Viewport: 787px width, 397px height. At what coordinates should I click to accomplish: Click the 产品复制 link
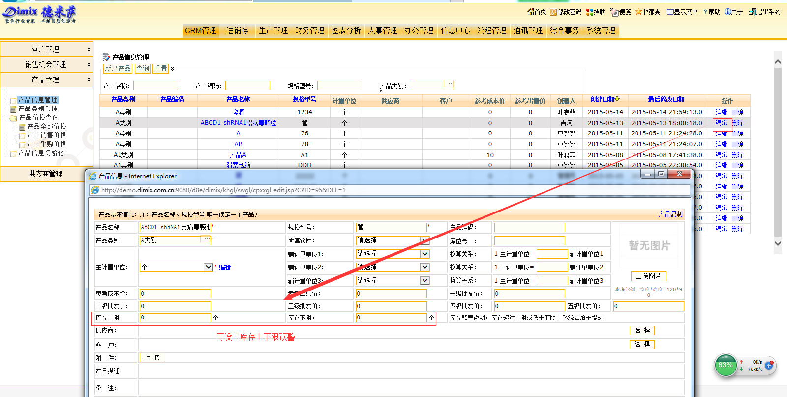[671, 214]
